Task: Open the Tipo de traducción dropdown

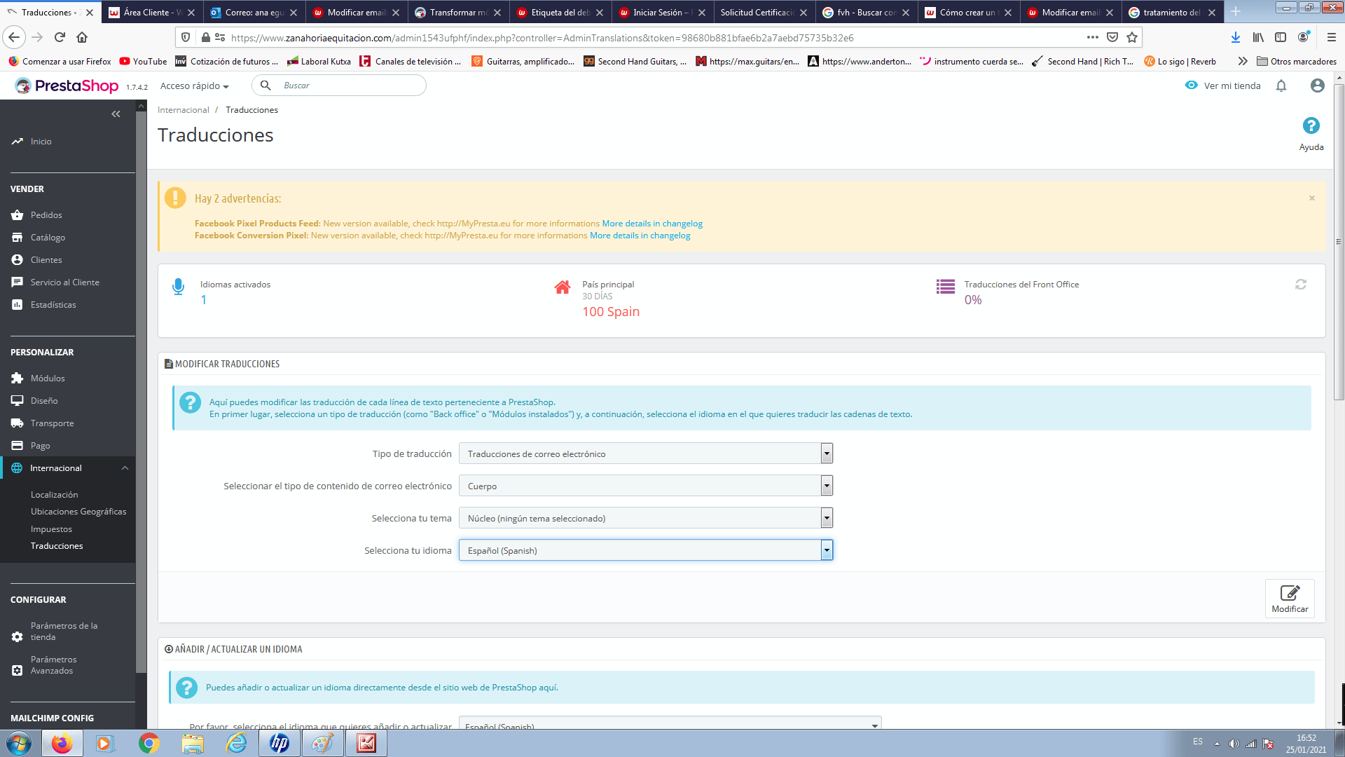Action: coord(645,453)
